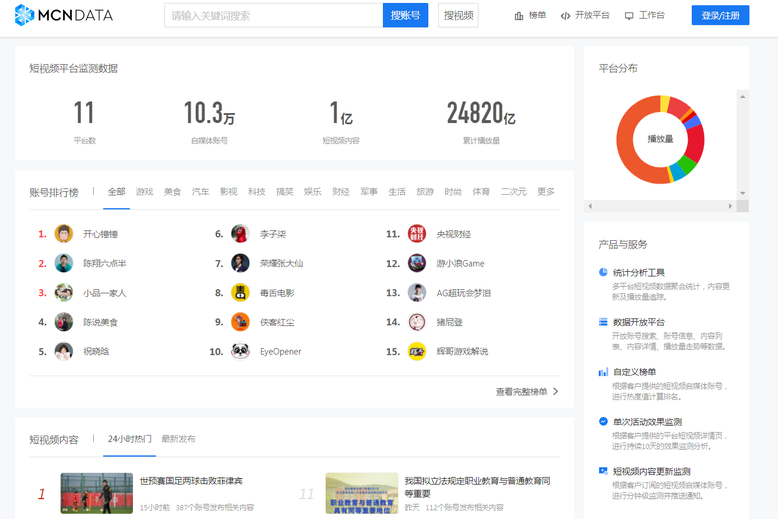Select the 旅游 category tab

(x=425, y=192)
